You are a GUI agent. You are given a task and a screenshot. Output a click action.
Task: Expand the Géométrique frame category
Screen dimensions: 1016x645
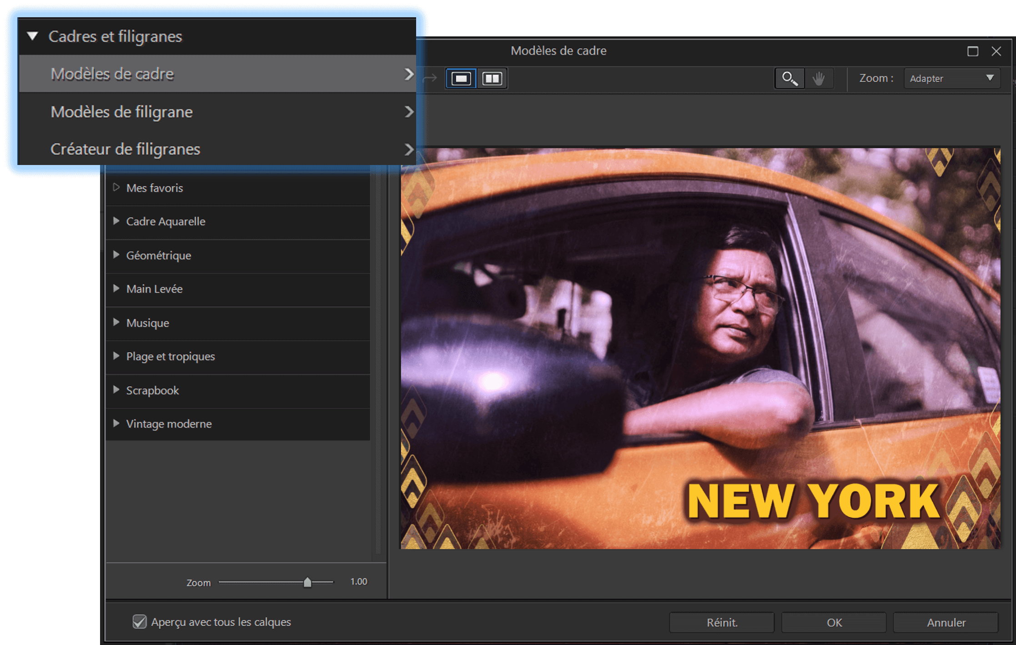119,255
